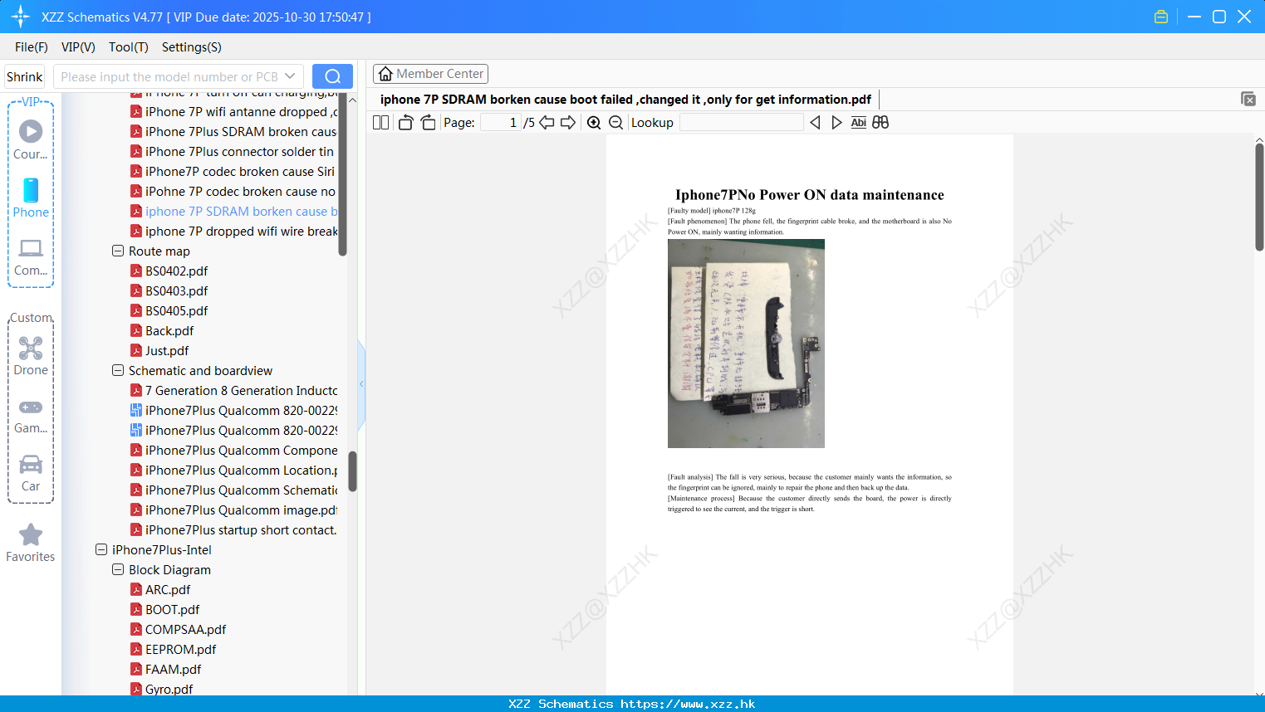Open iPhone7Plus Qualcomm Component file
The image size is (1265, 712).
pos(233,450)
